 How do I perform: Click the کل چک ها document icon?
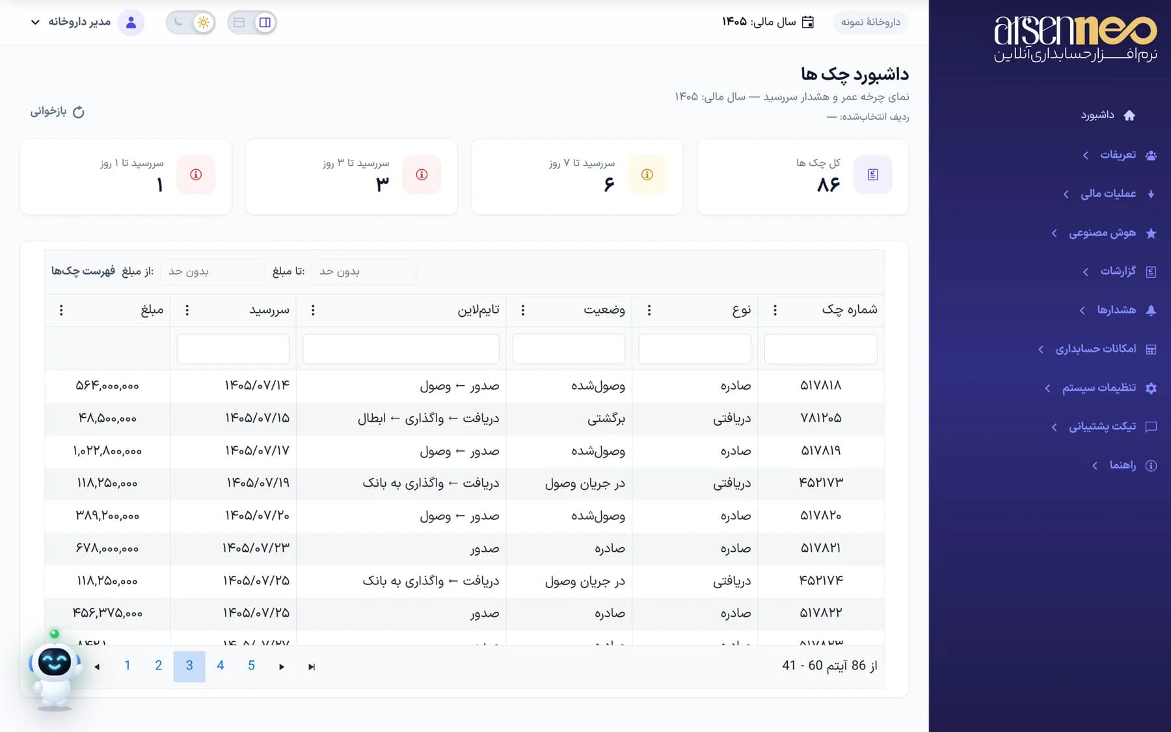click(873, 174)
